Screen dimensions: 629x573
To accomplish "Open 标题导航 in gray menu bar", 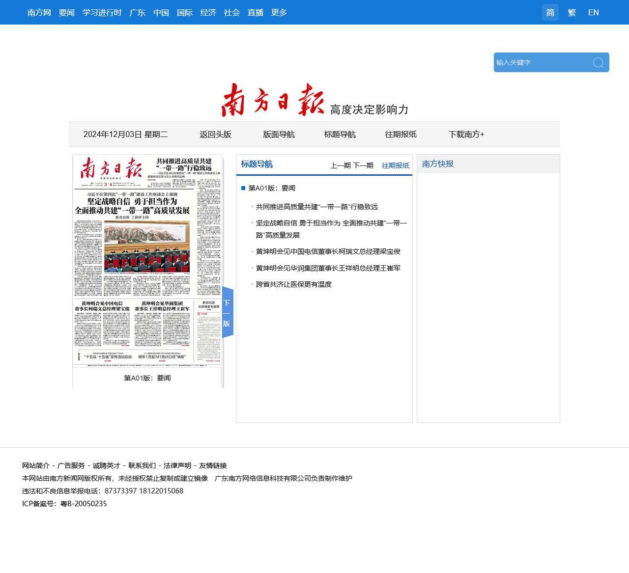I will pyautogui.click(x=340, y=134).
